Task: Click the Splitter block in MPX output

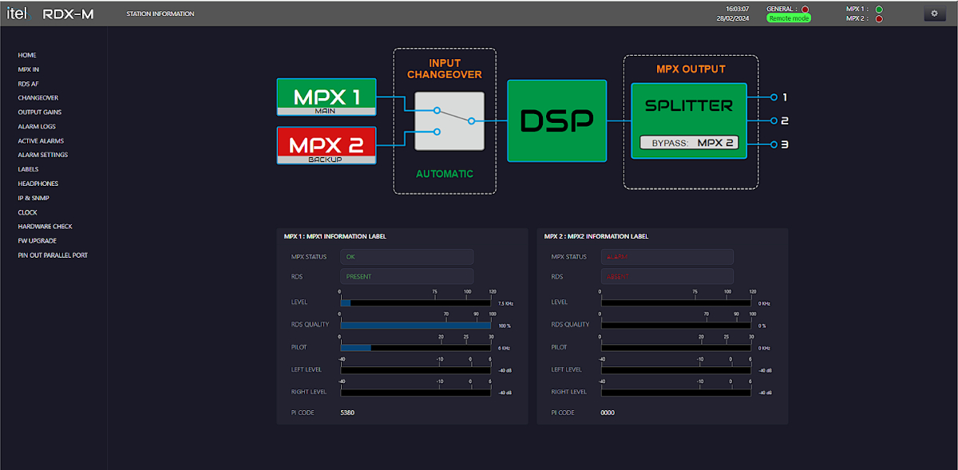Action: [689, 120]
